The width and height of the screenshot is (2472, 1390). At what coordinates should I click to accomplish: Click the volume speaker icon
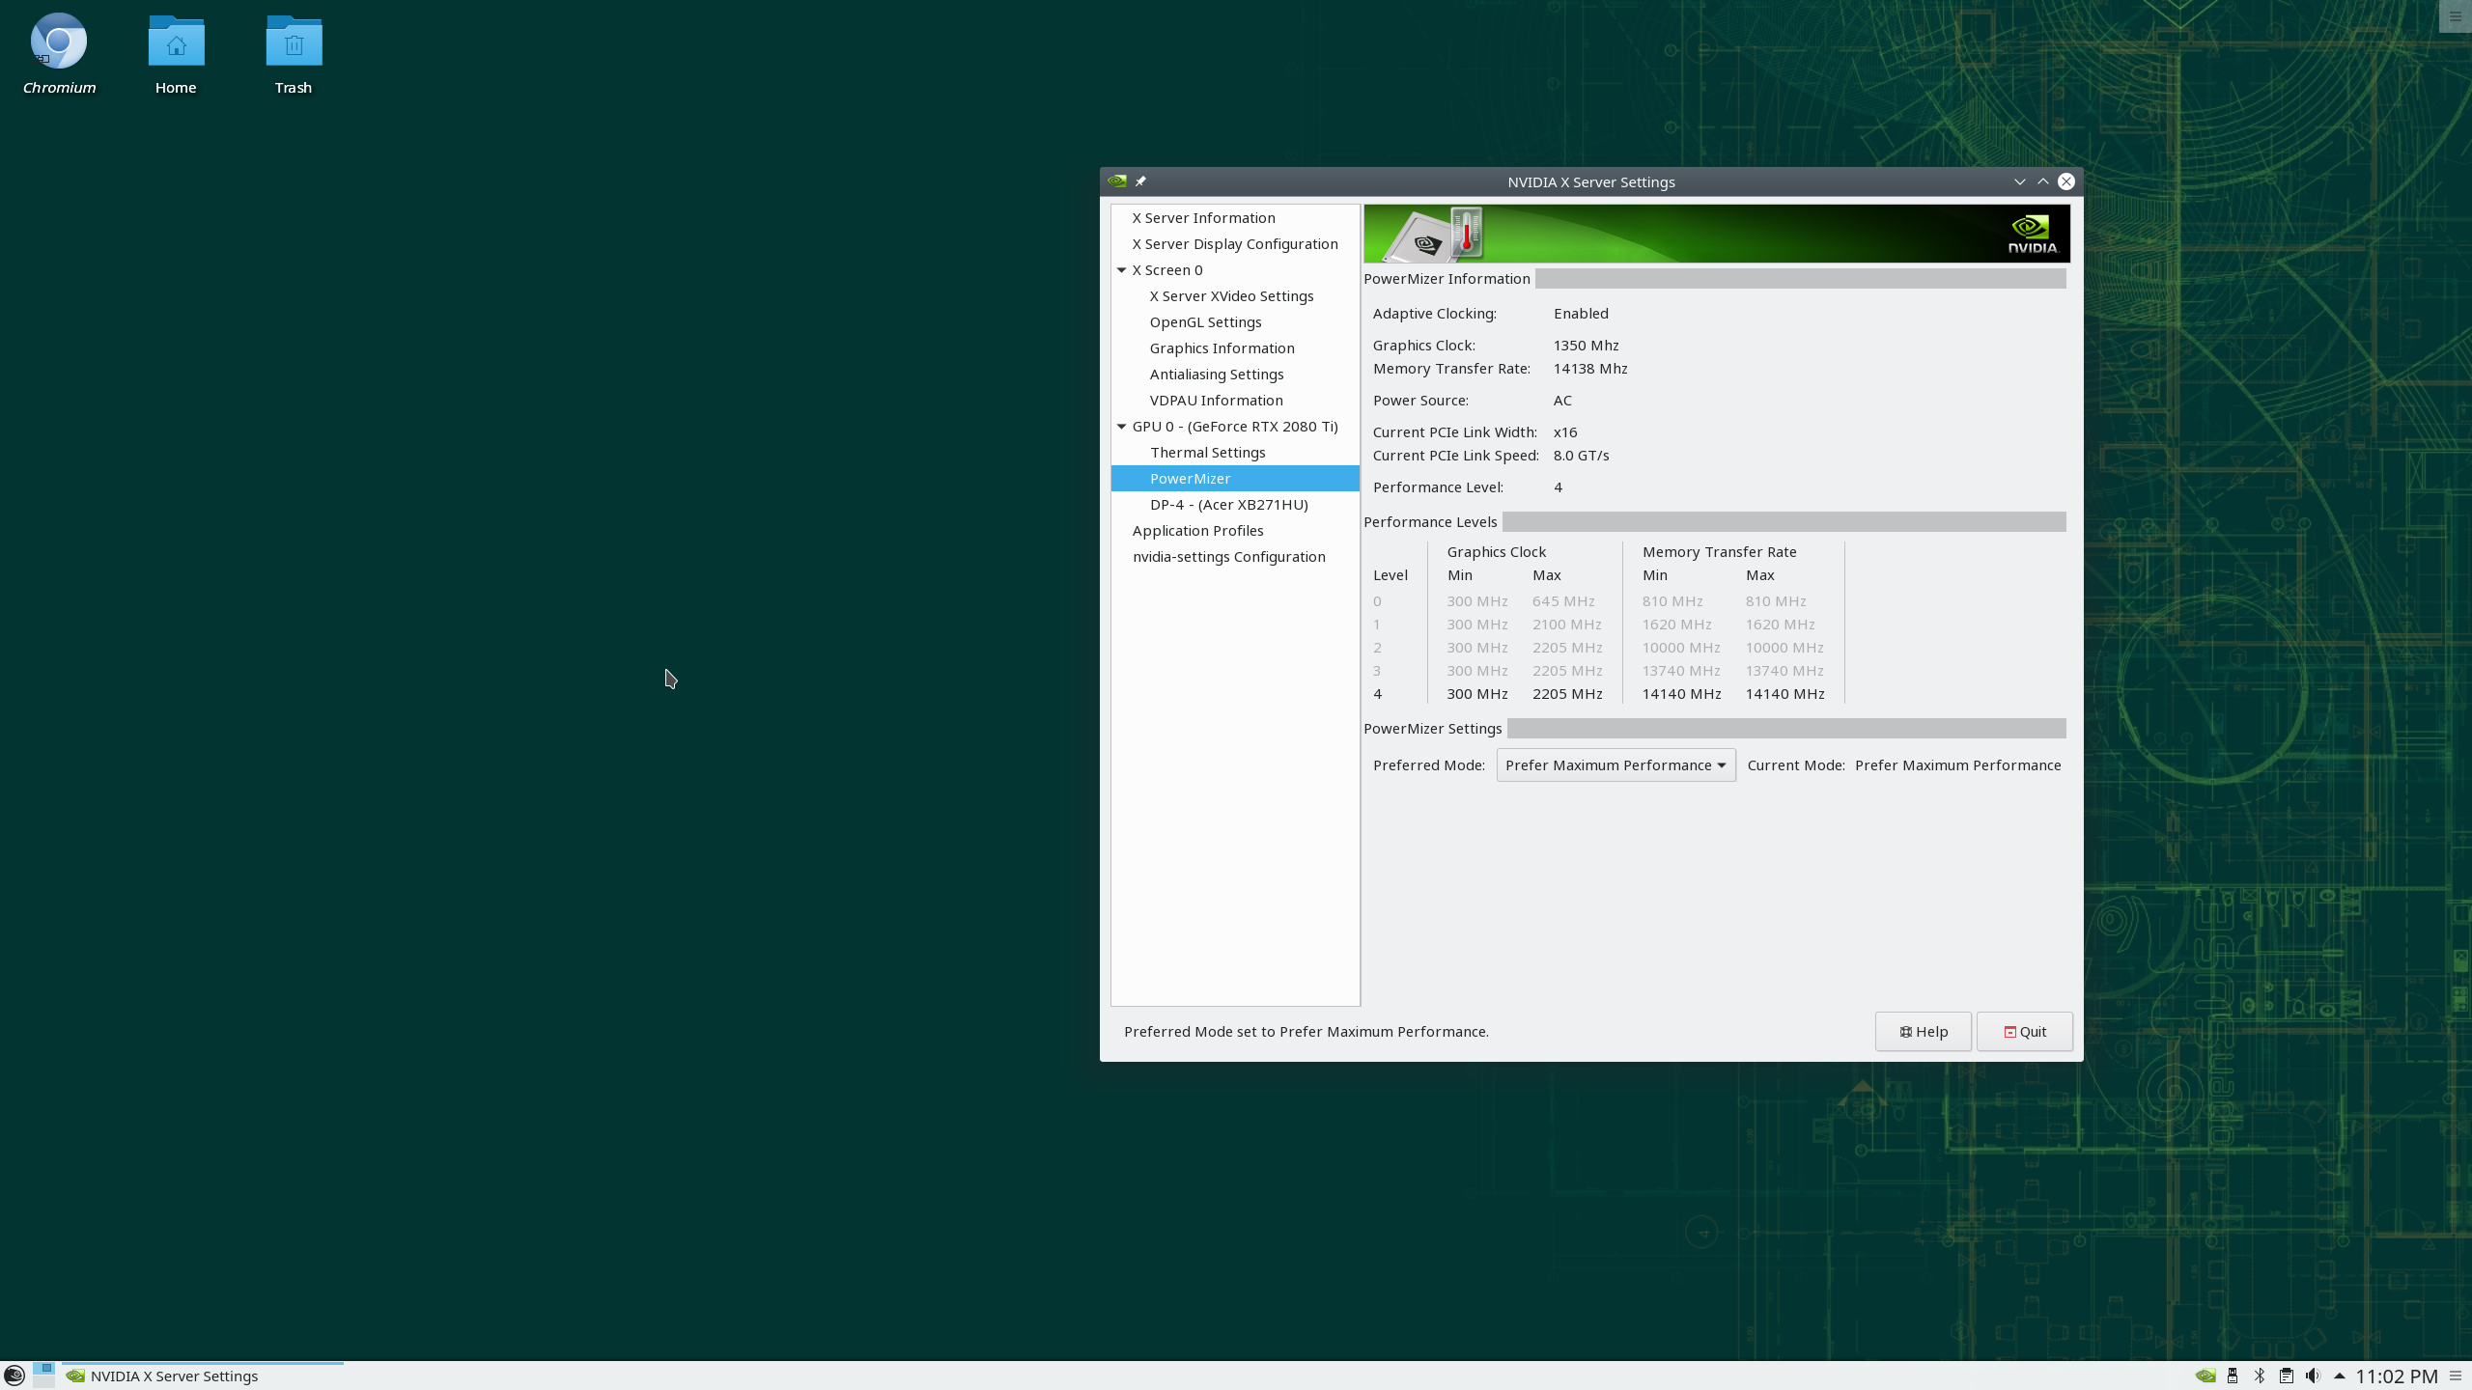[x=2312, y=1376]
